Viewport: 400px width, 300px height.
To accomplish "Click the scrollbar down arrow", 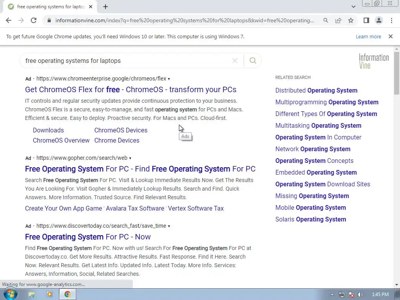I will [397, 285].
